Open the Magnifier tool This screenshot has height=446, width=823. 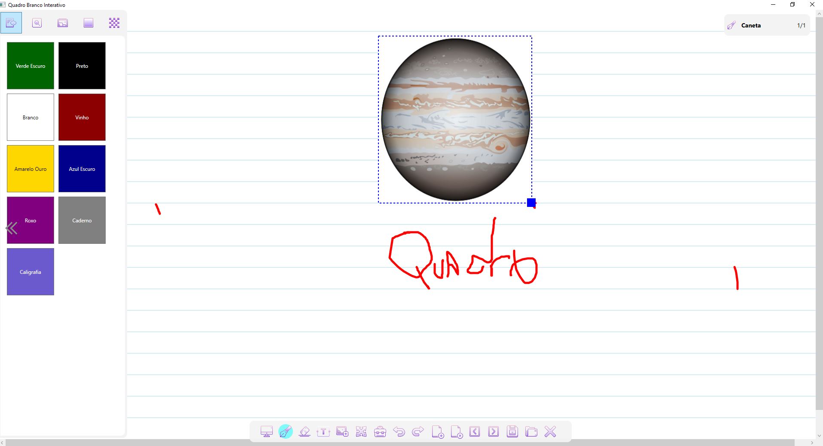pyautogui.click(x=37, y=23)
